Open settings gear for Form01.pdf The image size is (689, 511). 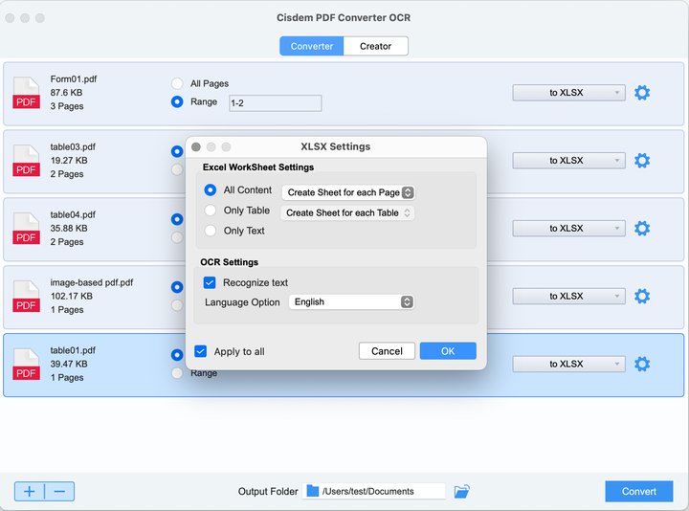[642, 93]
